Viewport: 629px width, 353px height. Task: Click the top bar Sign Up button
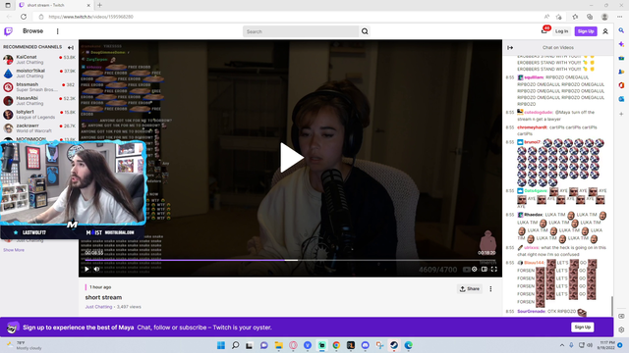(x=586, y=31)
